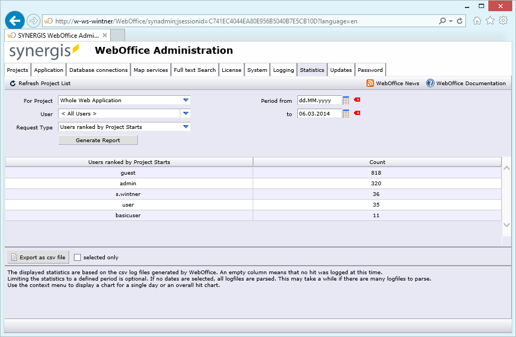Click the Generate Report button
The width and height of the screenshot is (516, 337).
point(97,139)
